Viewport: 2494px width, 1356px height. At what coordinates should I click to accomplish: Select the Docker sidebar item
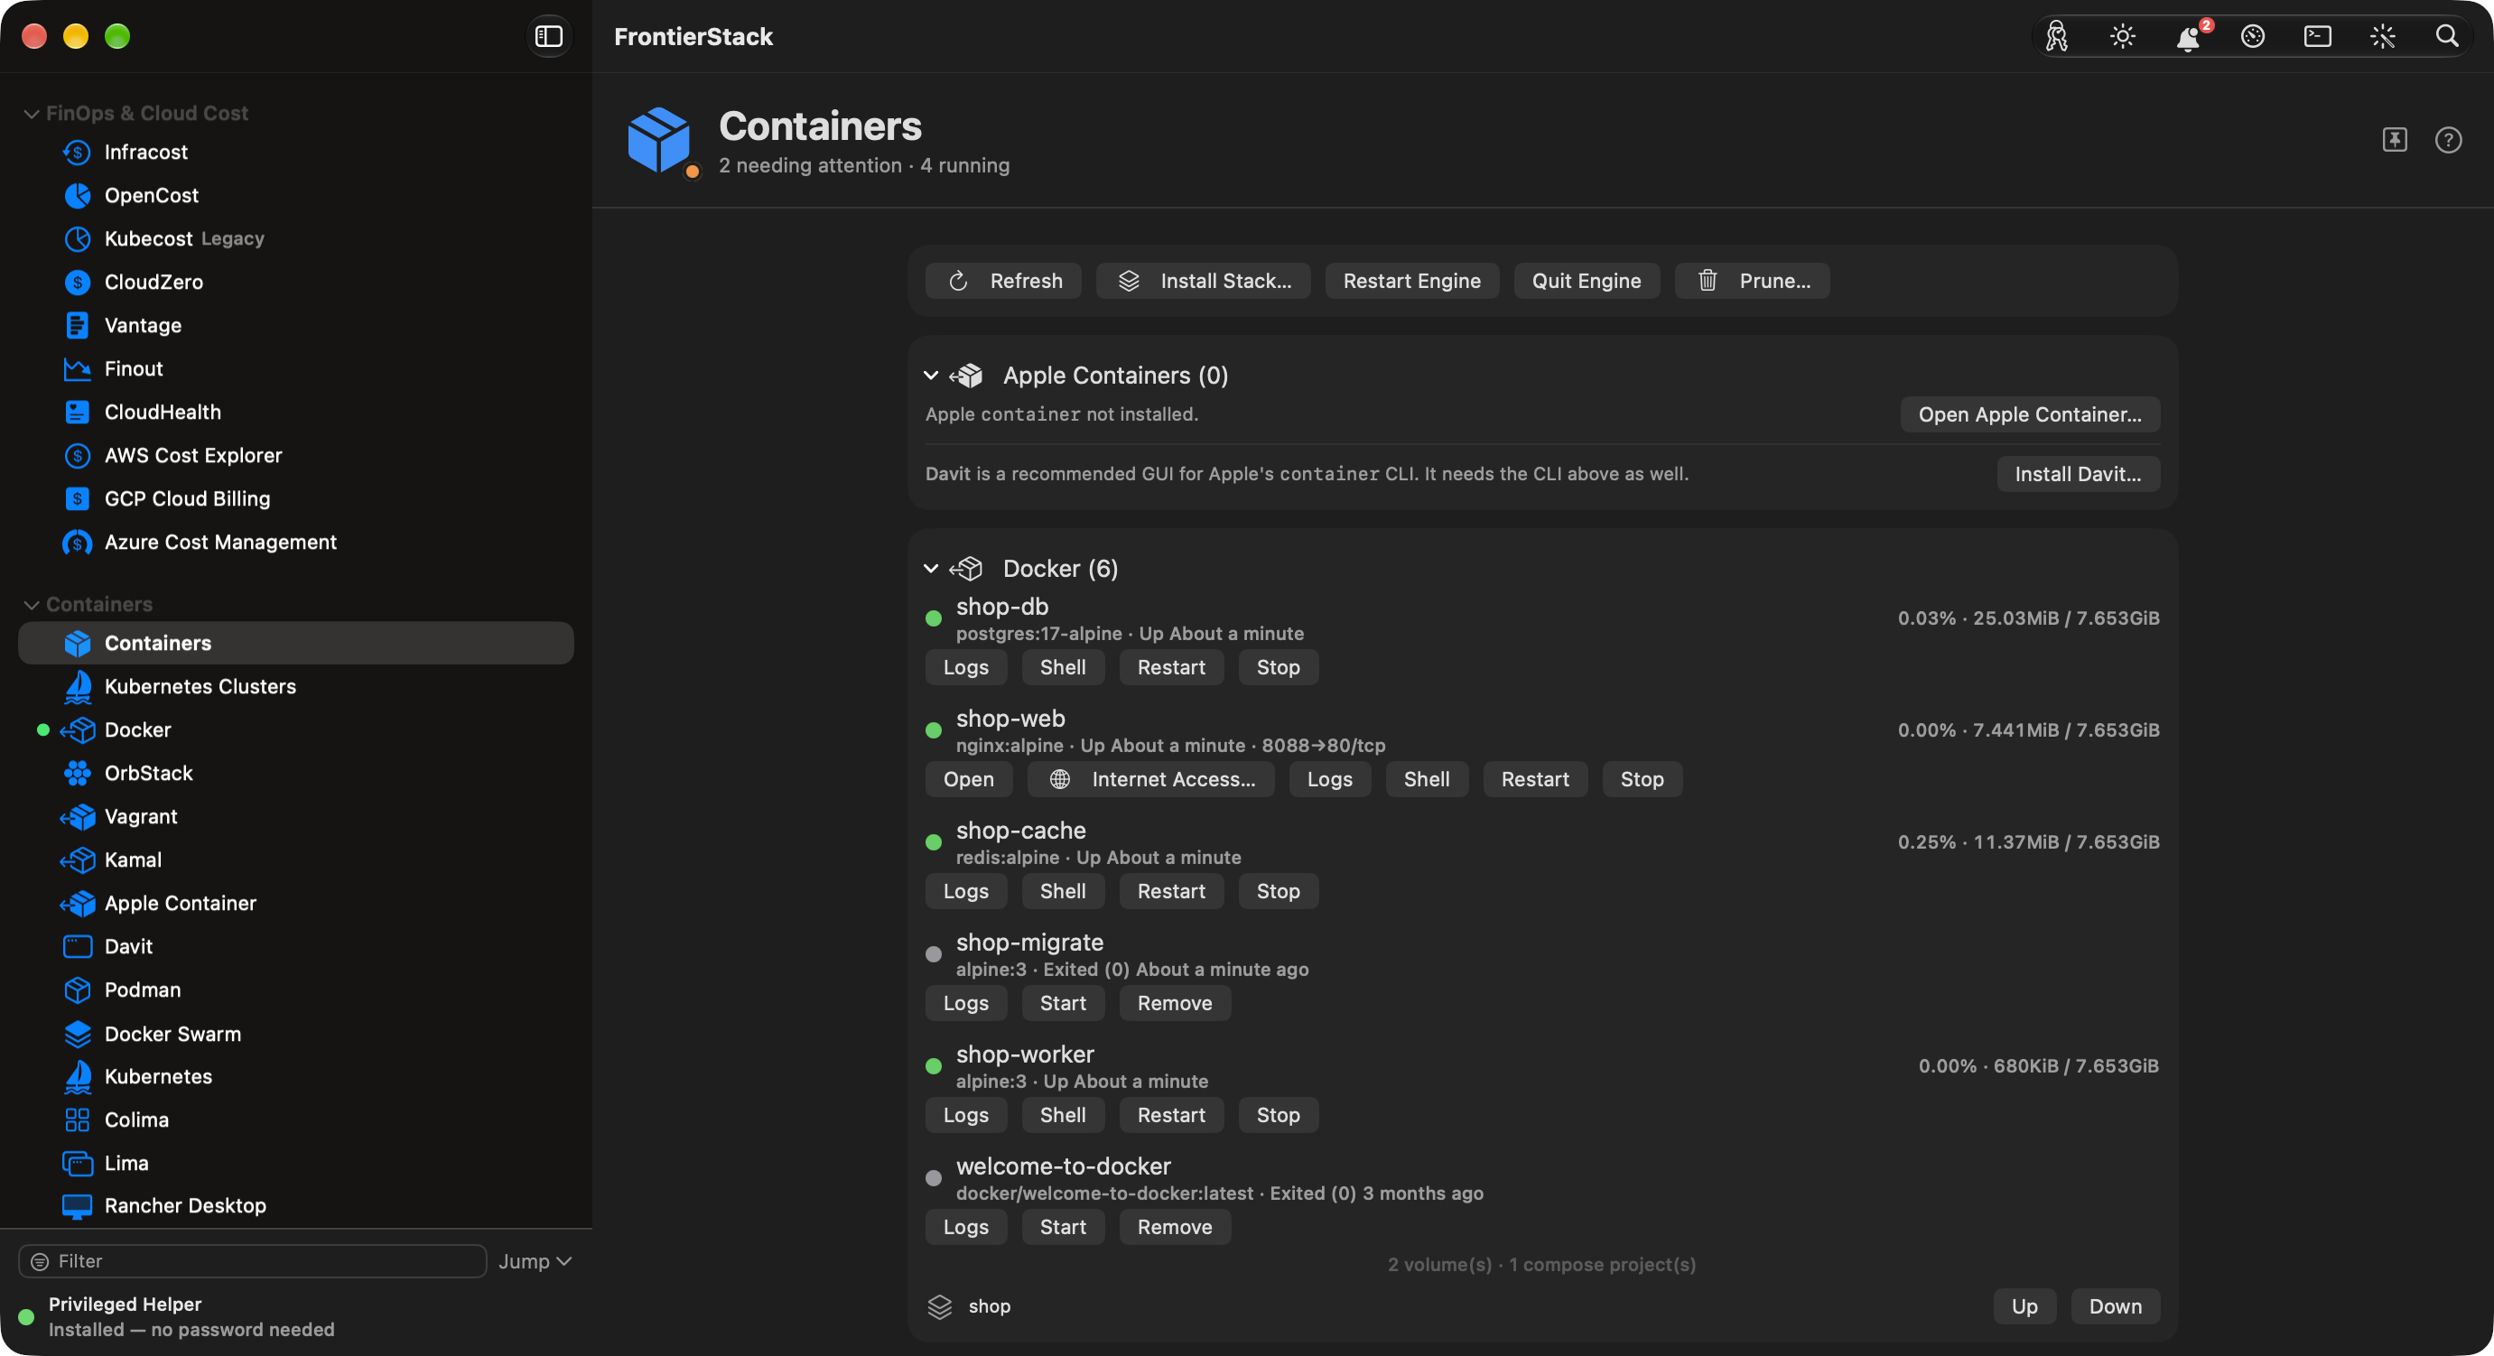click(x=296, y=729)
